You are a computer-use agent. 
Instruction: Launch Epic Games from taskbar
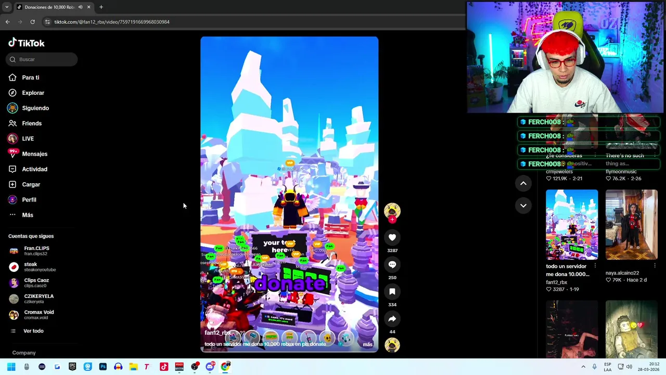72,367
